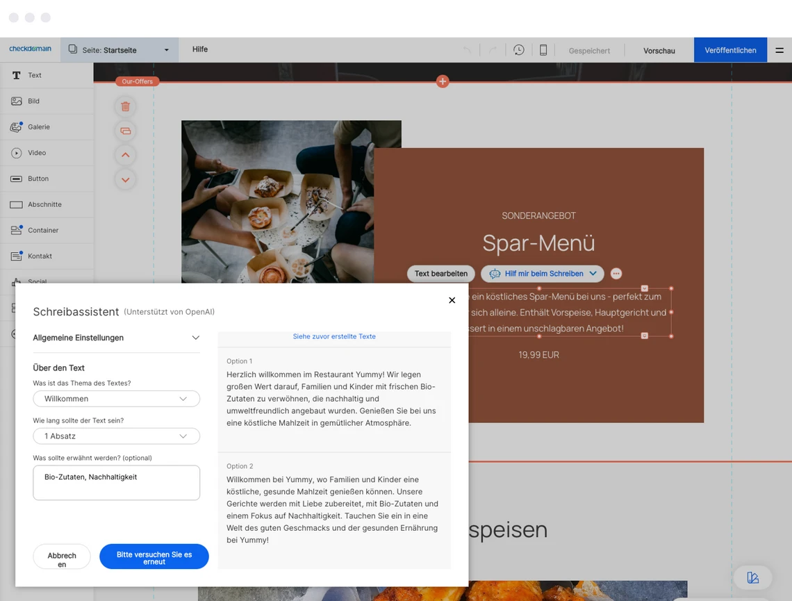The height and width of the screenshot is (601, 792).
Task: Open the Hilfe menu
Action: tap(200, 49)
